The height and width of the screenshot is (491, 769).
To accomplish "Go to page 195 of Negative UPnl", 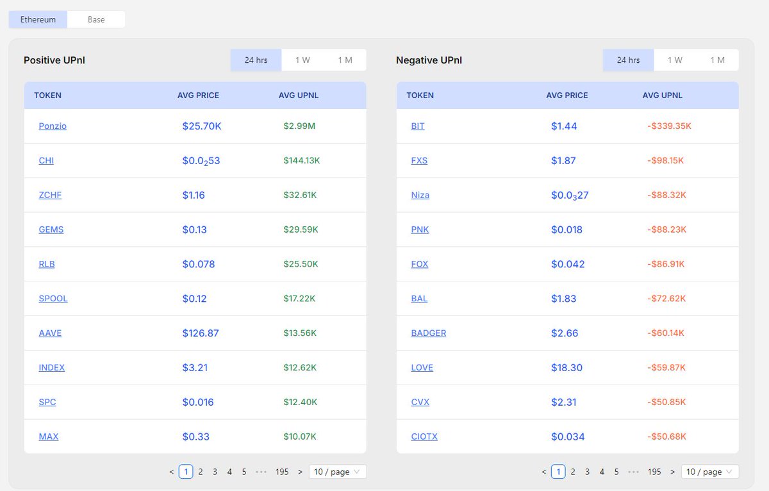I will point(654,472).
